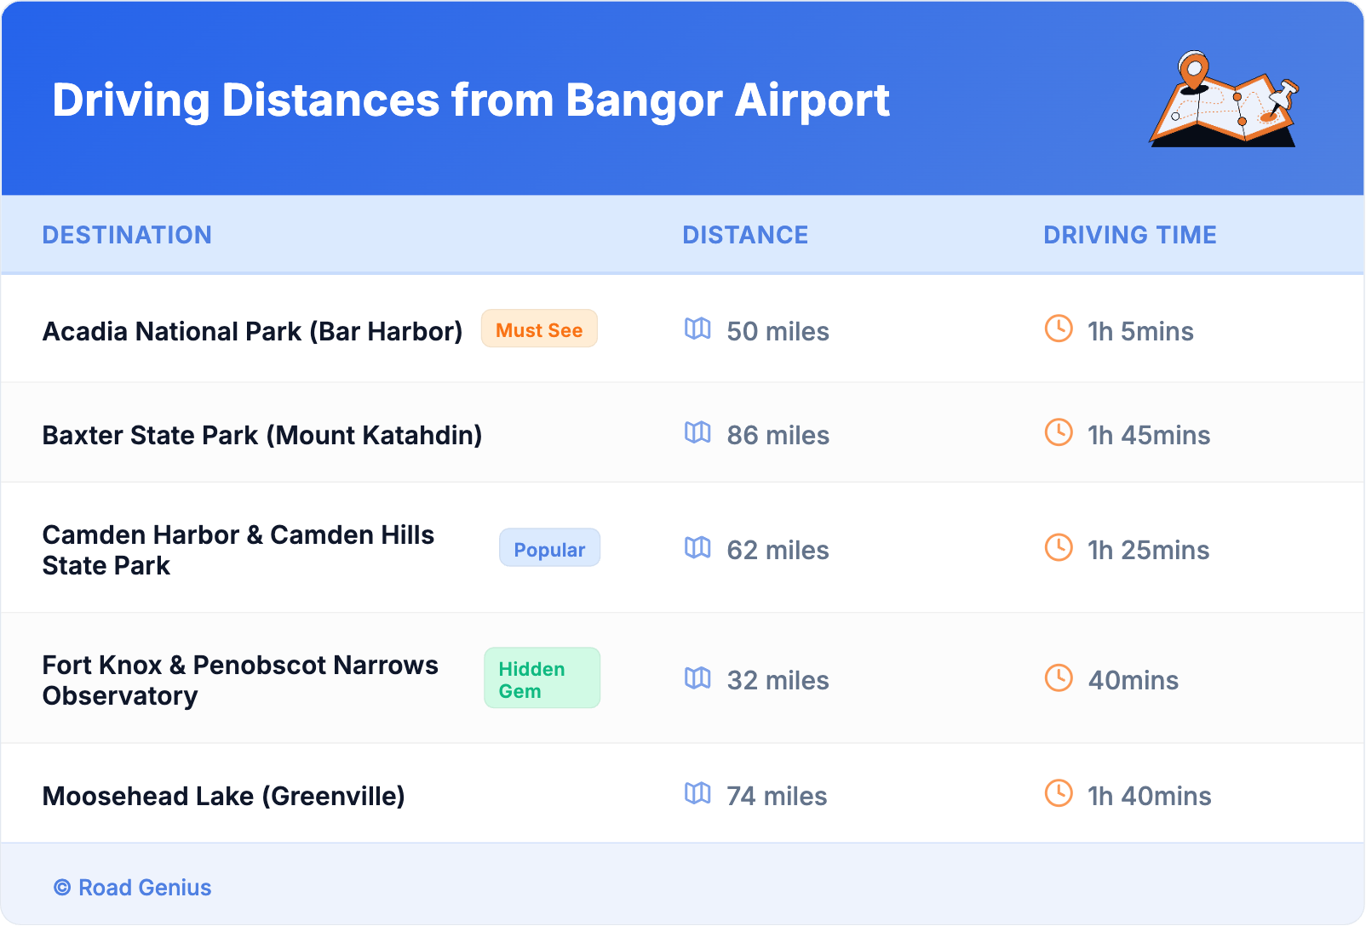
Task: Select the Driving Time column header
Action: [1129, 235]
